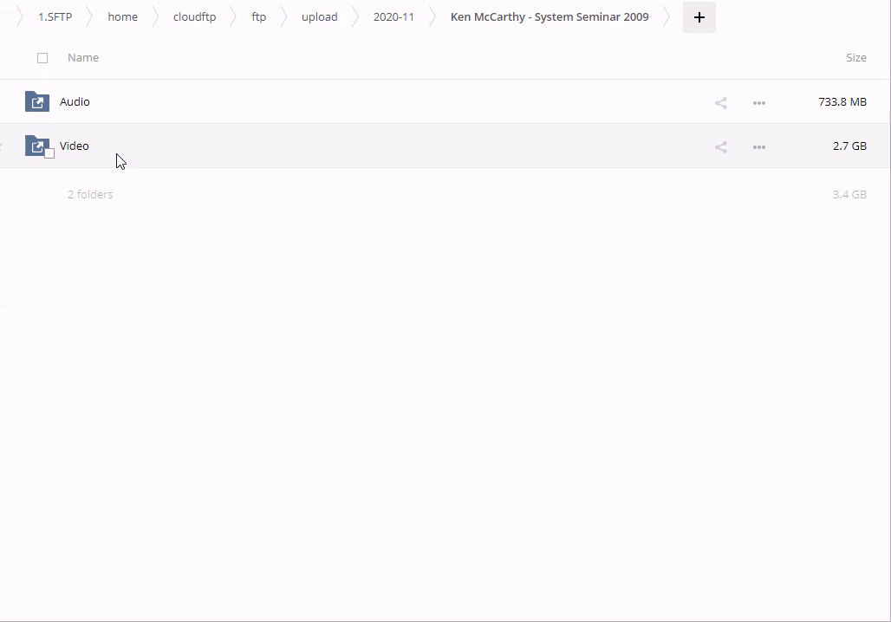Open more actions for Audio folder
Screen dimensions: 891x622
point(758,102)
